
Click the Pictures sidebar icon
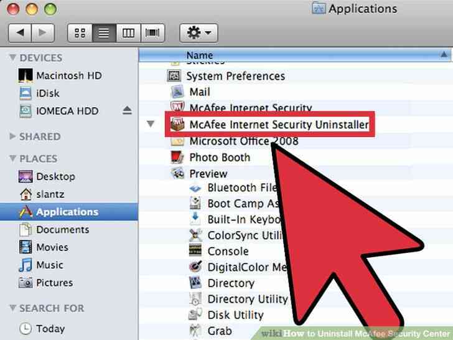pos(26,283)
